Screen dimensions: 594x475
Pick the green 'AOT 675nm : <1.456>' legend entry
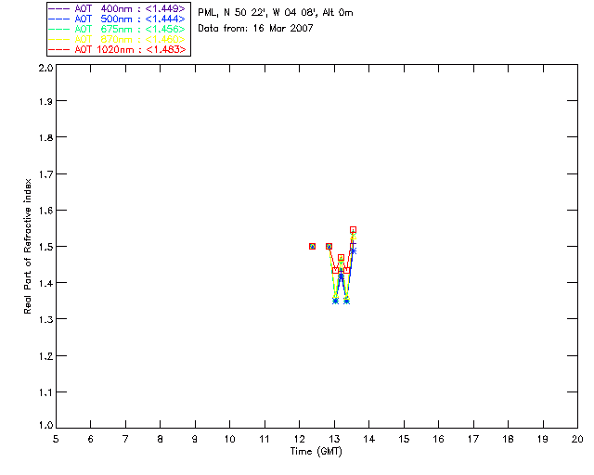pyautogui.click(x=117, y=29)
